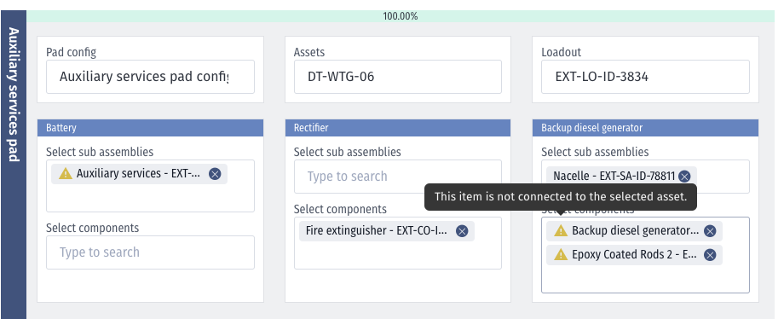This screenshot has width=784, height=319.
Task: Open the Pad config field
Action: (150, 77)
